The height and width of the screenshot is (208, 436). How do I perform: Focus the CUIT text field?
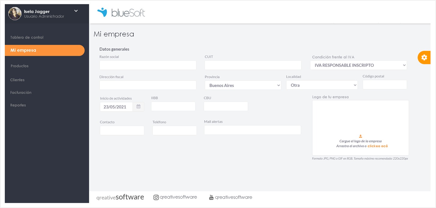click(253, 65)
